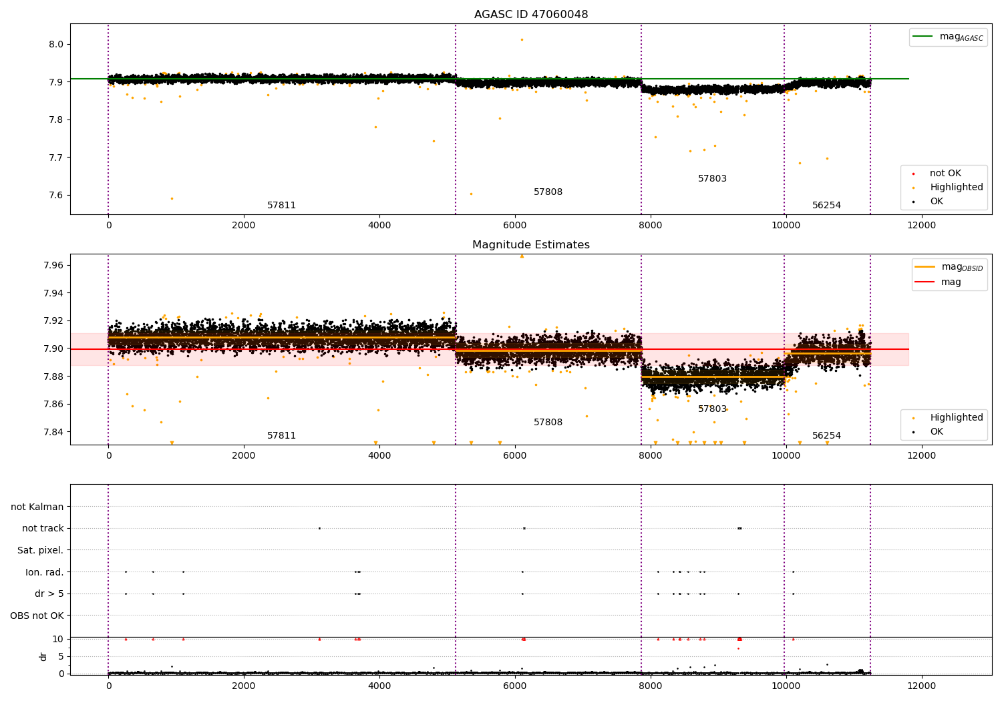Click the 'not Kalman' row label
1002x701 pixels.
click(37, 507)
